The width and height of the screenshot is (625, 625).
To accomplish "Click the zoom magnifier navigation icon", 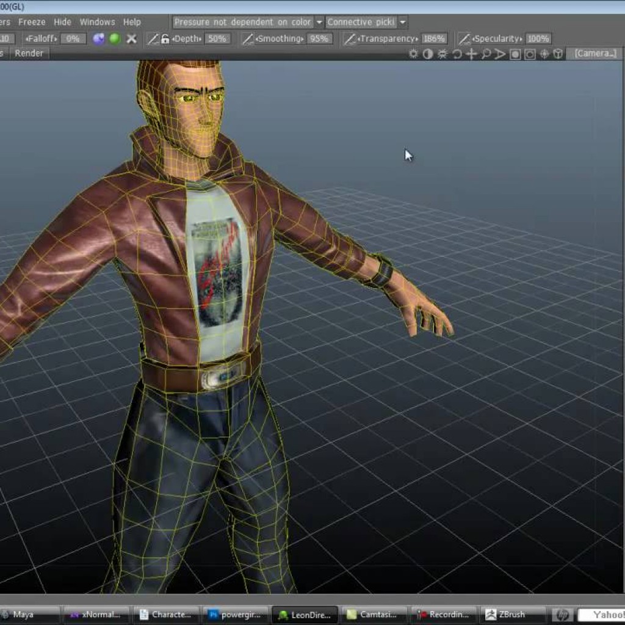I will tap(486, 54).
